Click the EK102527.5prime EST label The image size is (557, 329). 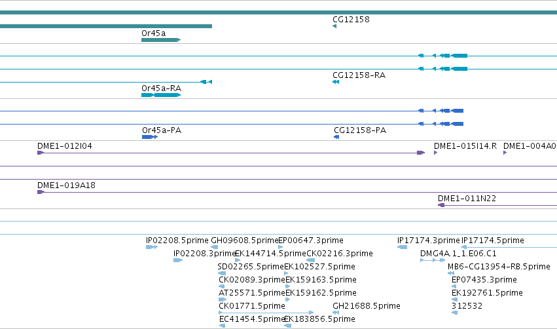coord(319,267)
